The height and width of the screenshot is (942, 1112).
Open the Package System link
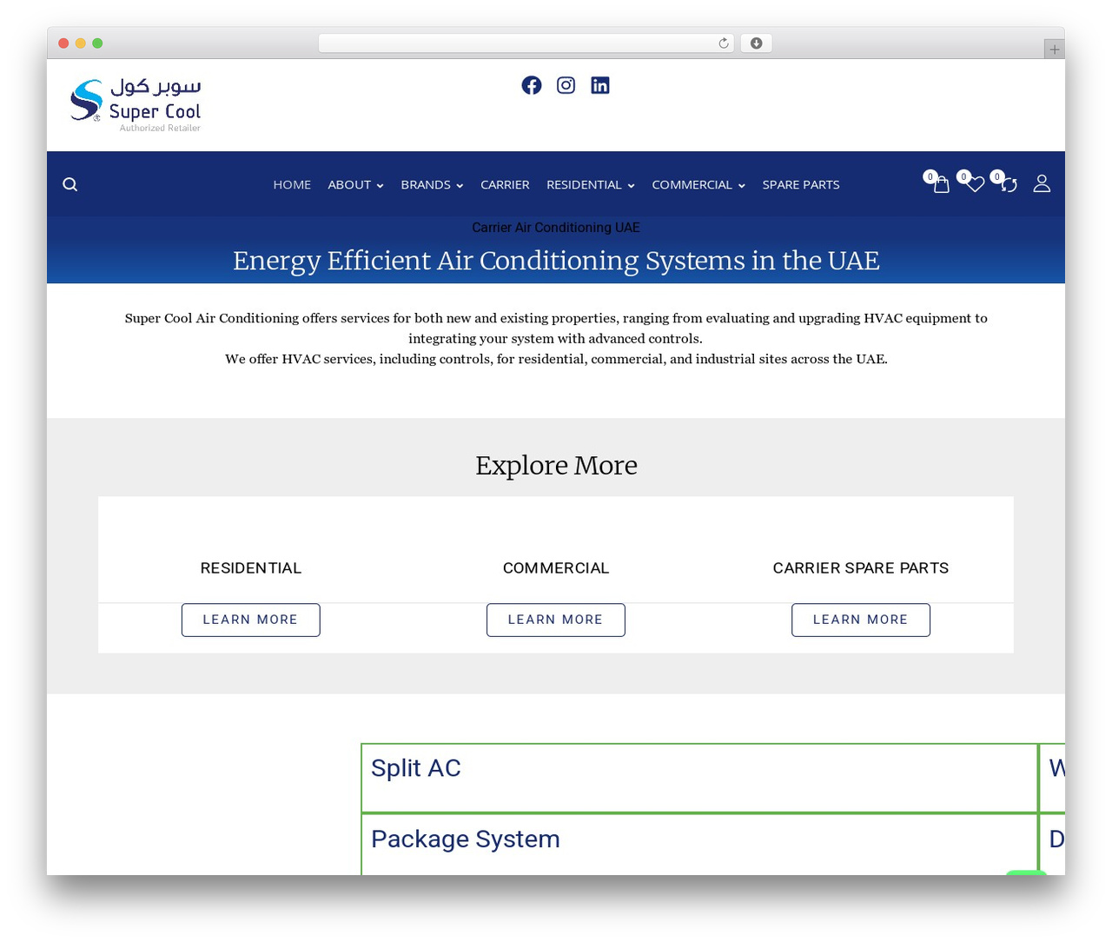pyautogui.click(x=465, y=839)
